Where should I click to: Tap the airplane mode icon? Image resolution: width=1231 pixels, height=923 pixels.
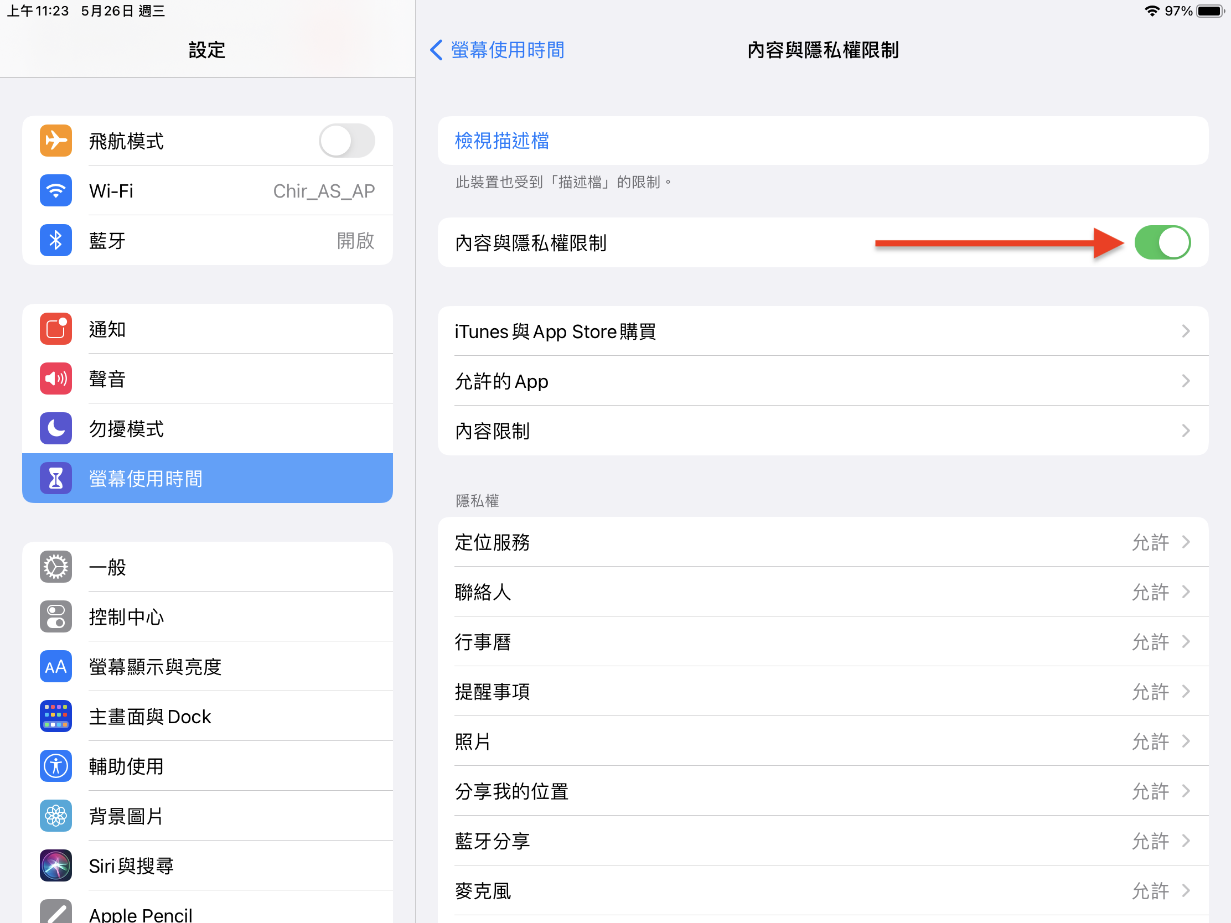coord(56,141)
